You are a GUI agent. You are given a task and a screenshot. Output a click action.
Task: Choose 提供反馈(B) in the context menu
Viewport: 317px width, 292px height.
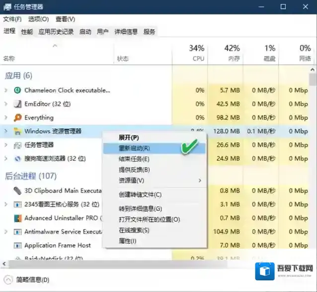(x=155, y=170)
